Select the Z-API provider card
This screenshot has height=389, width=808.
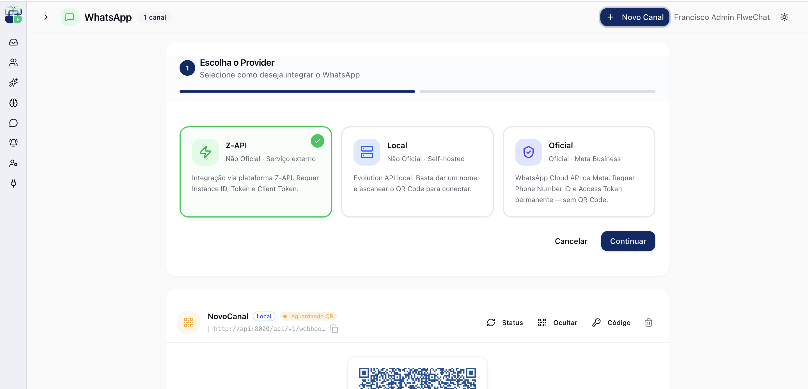tap(256, 172)
